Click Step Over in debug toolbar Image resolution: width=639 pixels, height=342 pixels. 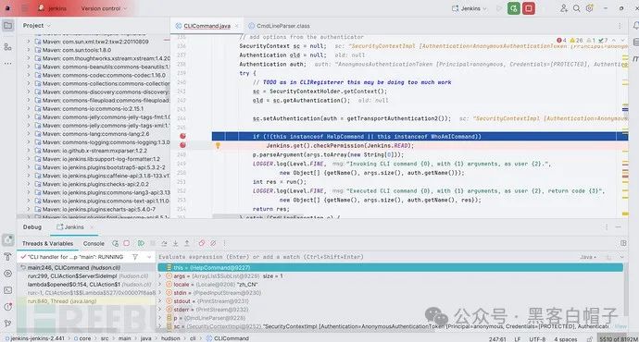(x=164, y=243)
